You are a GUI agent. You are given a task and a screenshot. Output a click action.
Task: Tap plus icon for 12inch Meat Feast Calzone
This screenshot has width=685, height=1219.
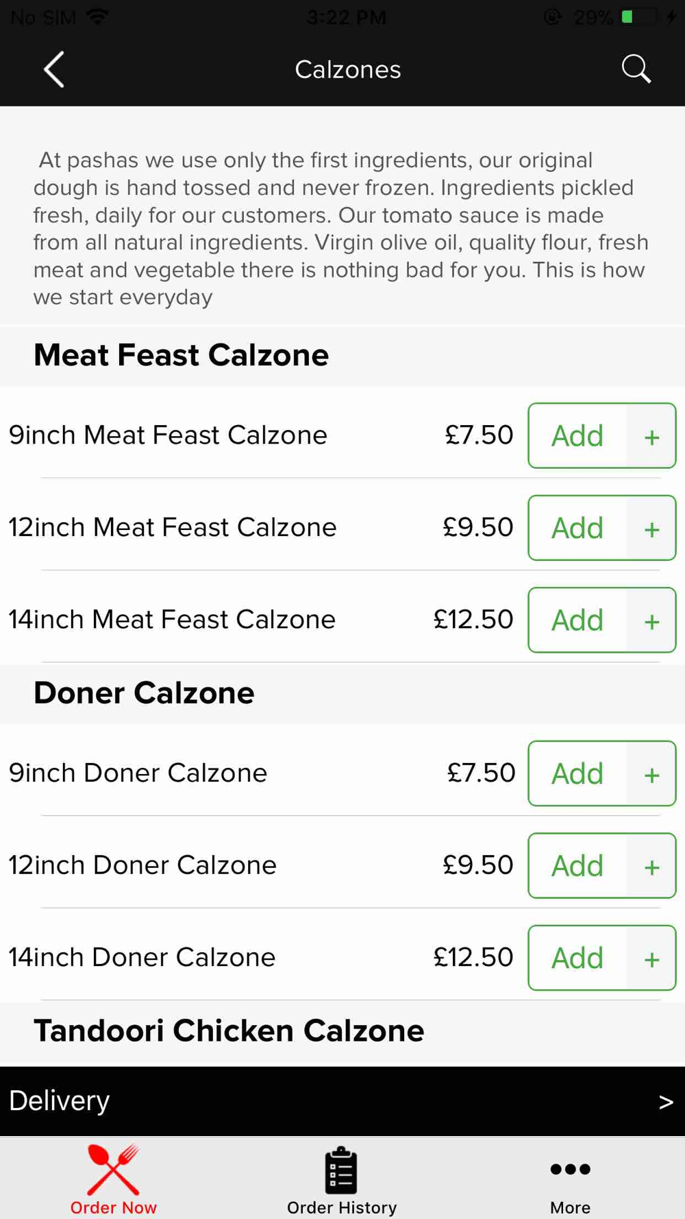click(651, 529)
